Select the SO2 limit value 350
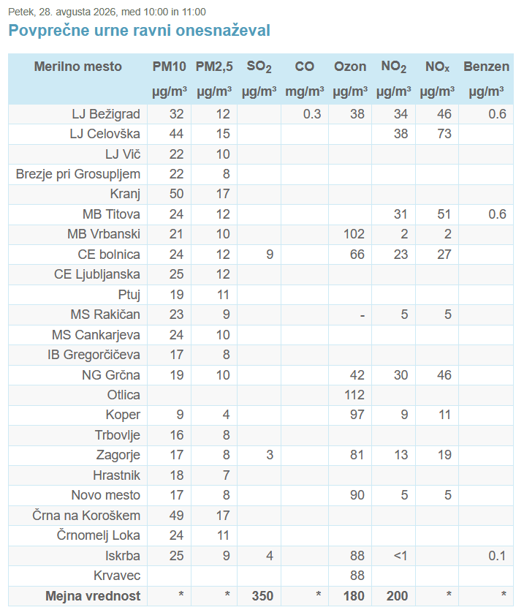This screenshot has height=610, width=516. click(x=262, y=596)
